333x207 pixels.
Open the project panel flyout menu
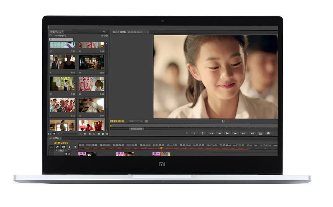pos(104,32)
